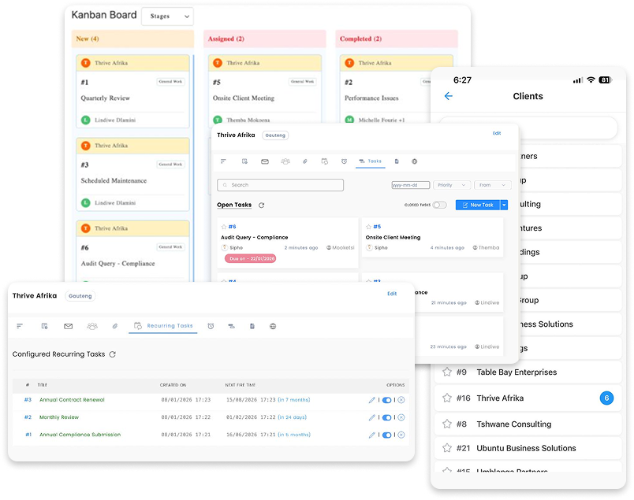Image resolution: width=634 pixels, height=500 pixels.
Task: Click the New Task button
Action: click(478, 206)
